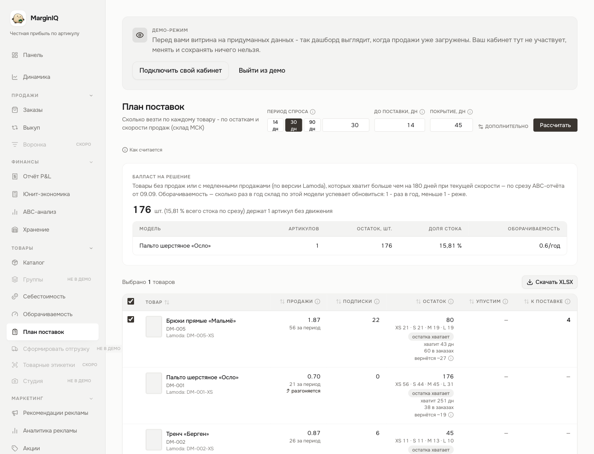The image size is (594, 454).
Task: Click info icon next to Подписки column
Action: [377, 302]
